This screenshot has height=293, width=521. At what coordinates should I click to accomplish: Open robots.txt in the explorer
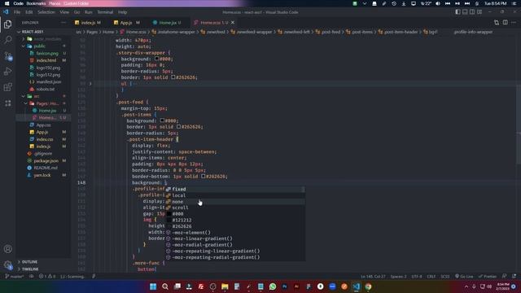(x=46, y=89)
